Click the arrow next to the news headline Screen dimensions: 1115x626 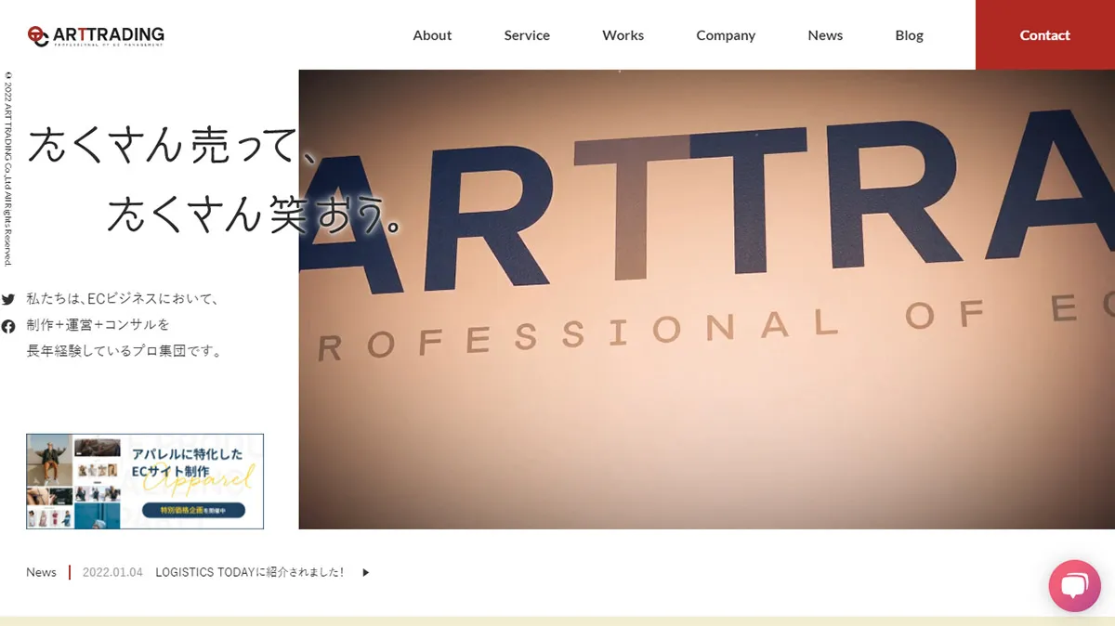coord(365,572)
